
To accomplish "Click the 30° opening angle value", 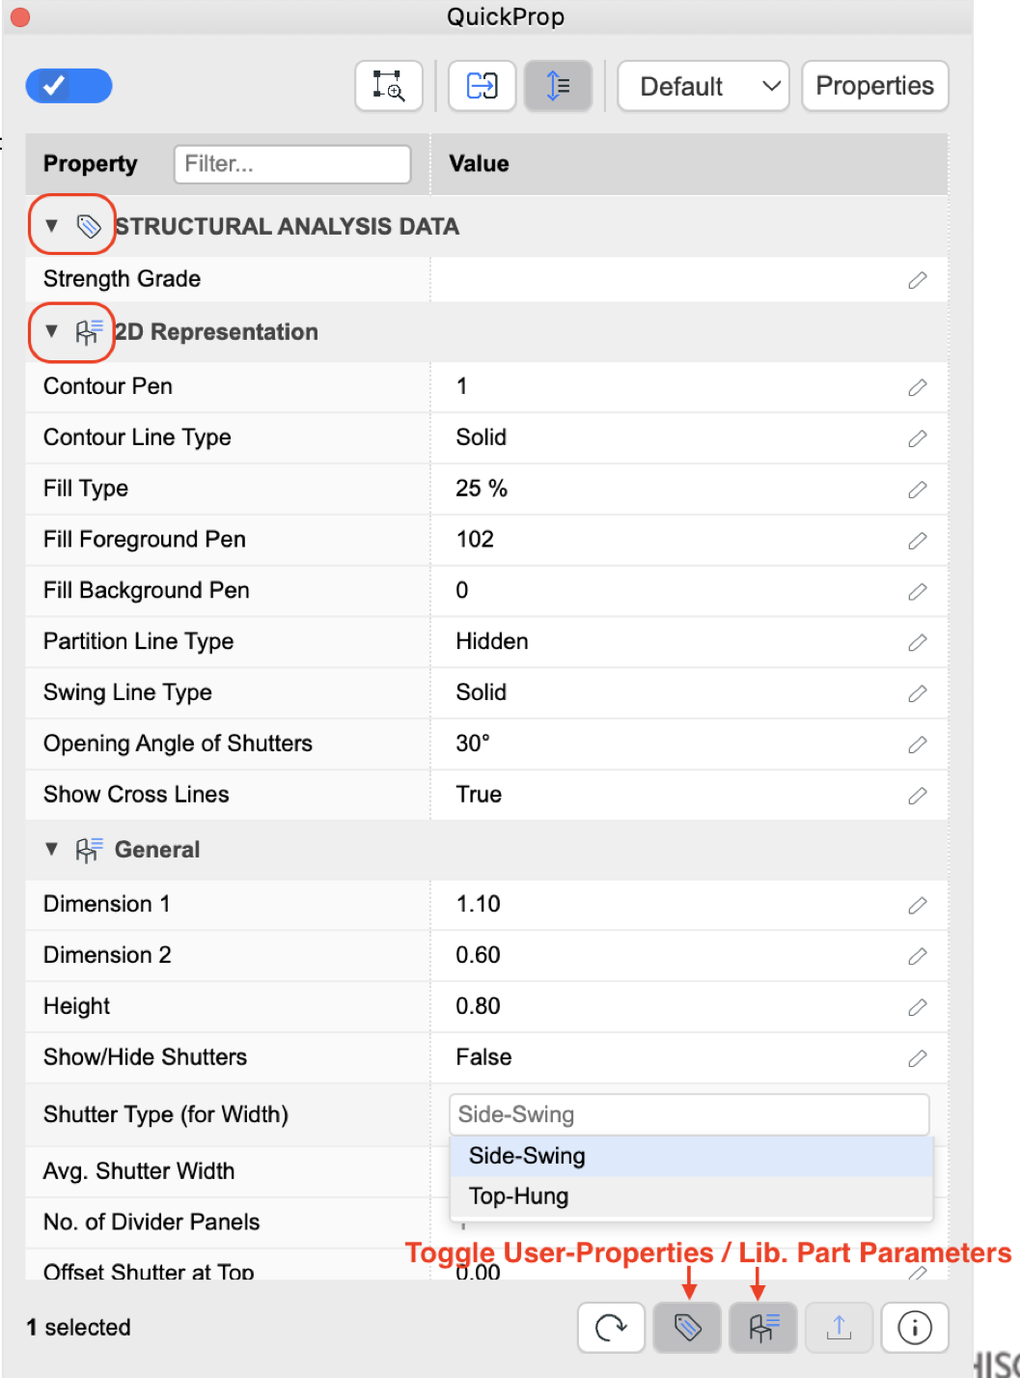I will (x=473, y=744).
